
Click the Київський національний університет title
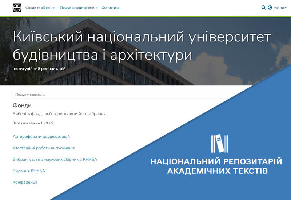coord(142,46)
